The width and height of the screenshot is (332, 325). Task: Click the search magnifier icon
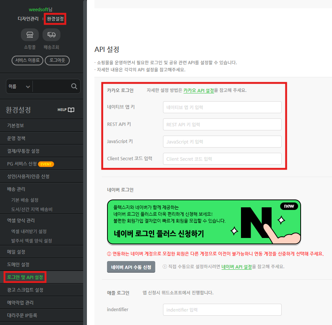74,86
